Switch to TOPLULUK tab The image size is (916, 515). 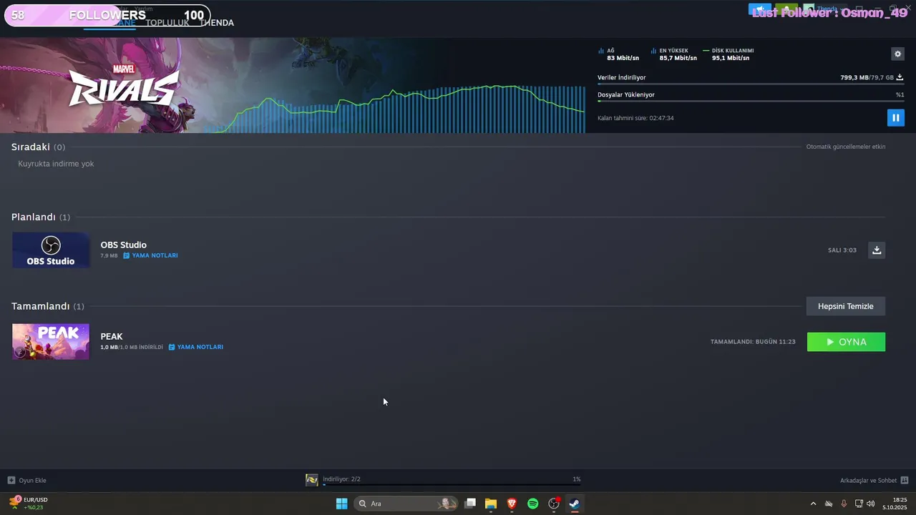167,23
